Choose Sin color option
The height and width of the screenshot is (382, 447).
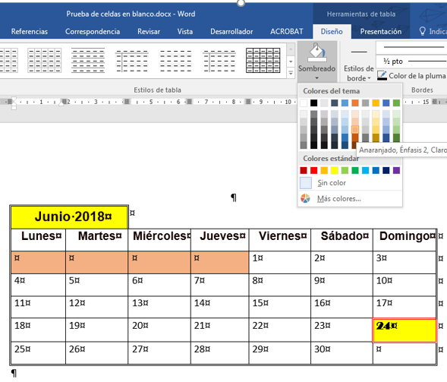[x=351, y=183]
